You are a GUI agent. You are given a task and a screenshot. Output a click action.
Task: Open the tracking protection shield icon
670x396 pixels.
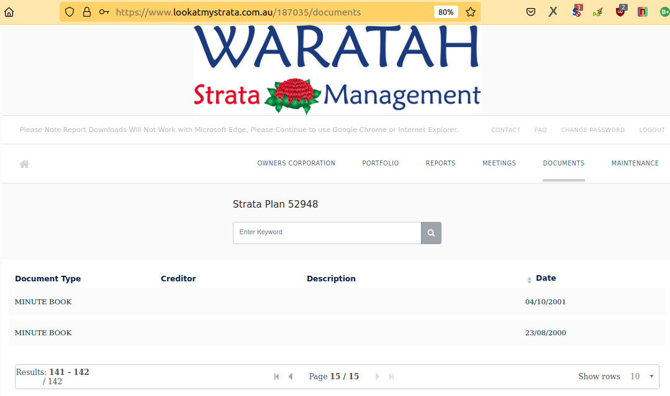(x=70, y=12)
